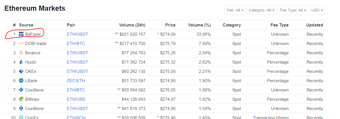Open the USD currency dropdown
The height and width of the screenshot is (119, 340).
point(317,10)
